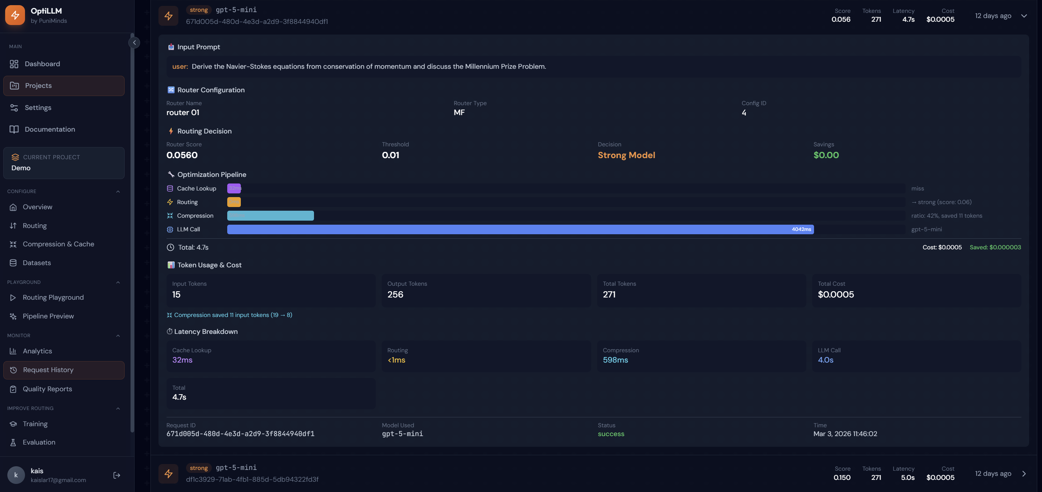The height and width of the screenshot is (492, 1042).
Task: Collapse the MONITOR section chevron
Action: click(118, 335)
